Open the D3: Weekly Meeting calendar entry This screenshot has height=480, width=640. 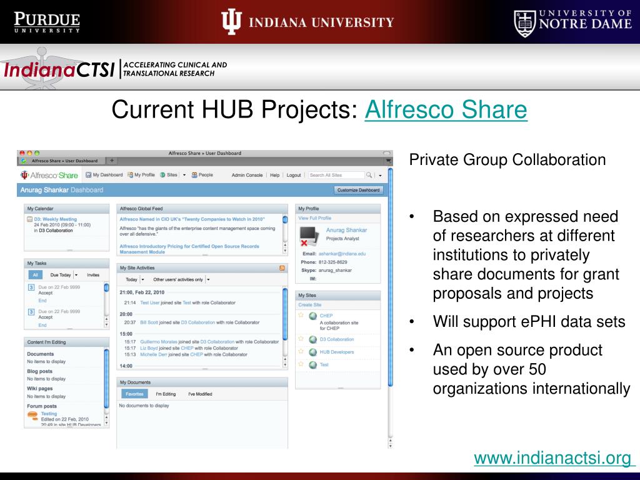pyautogui.click(x=55, y=219)
